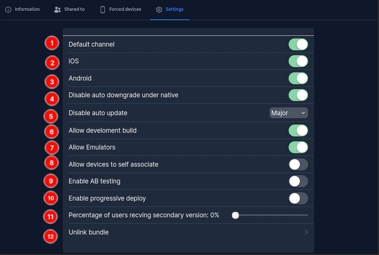Enable the AB testing toggle

298,181
